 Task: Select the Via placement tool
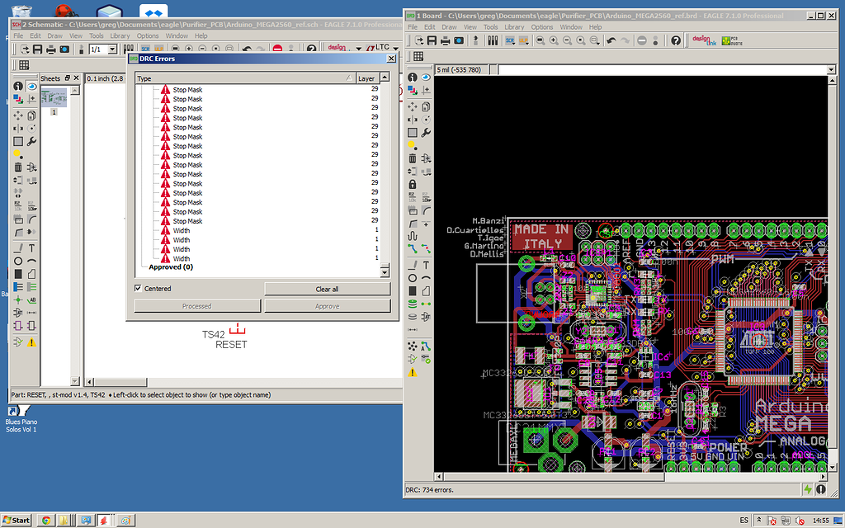[412, 302]
